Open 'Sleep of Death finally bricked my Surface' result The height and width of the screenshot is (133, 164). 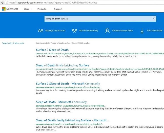pyautogui.click(x=63, y=65)
